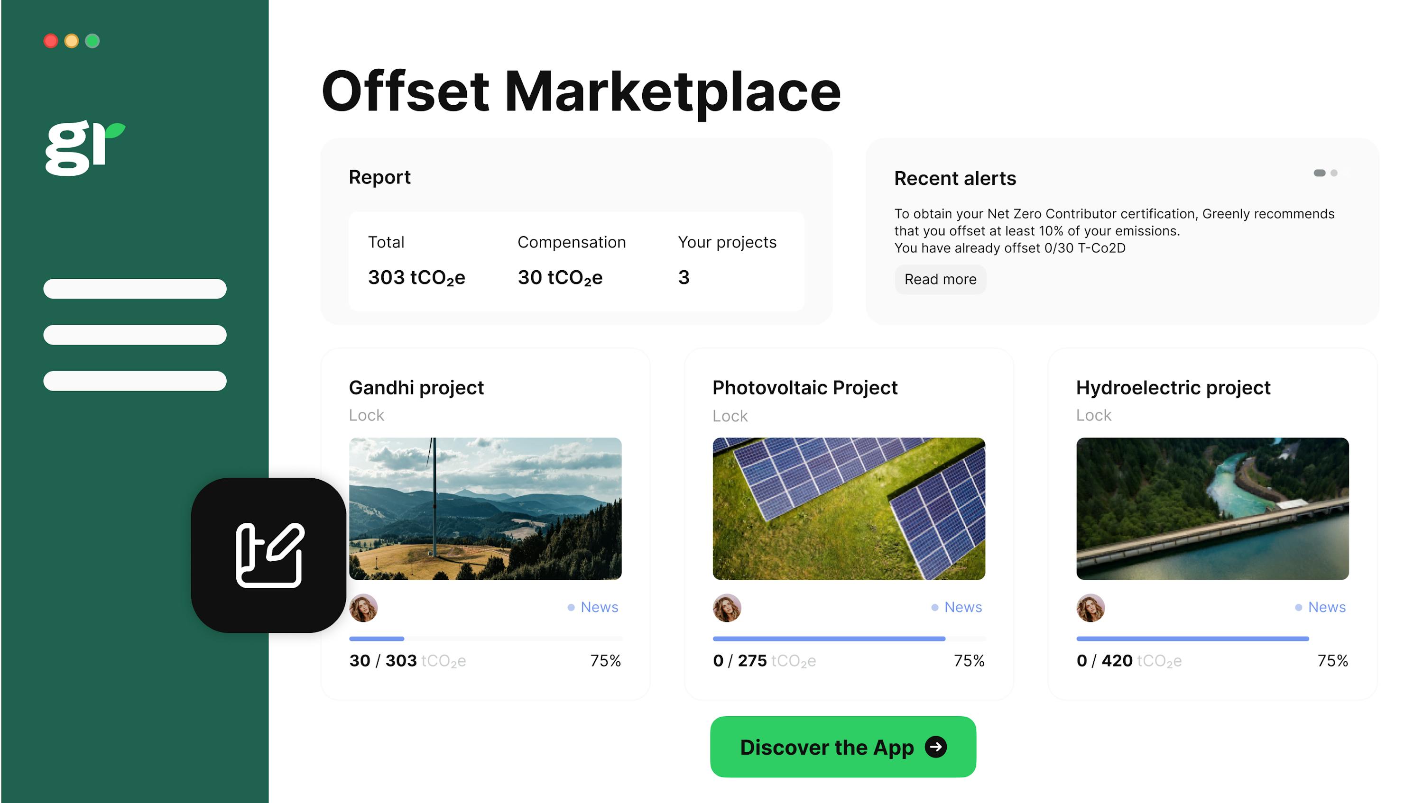Toggle Lock status on Gandhi project
This screenshot has width=1423, height=803.
coord(368,415)
